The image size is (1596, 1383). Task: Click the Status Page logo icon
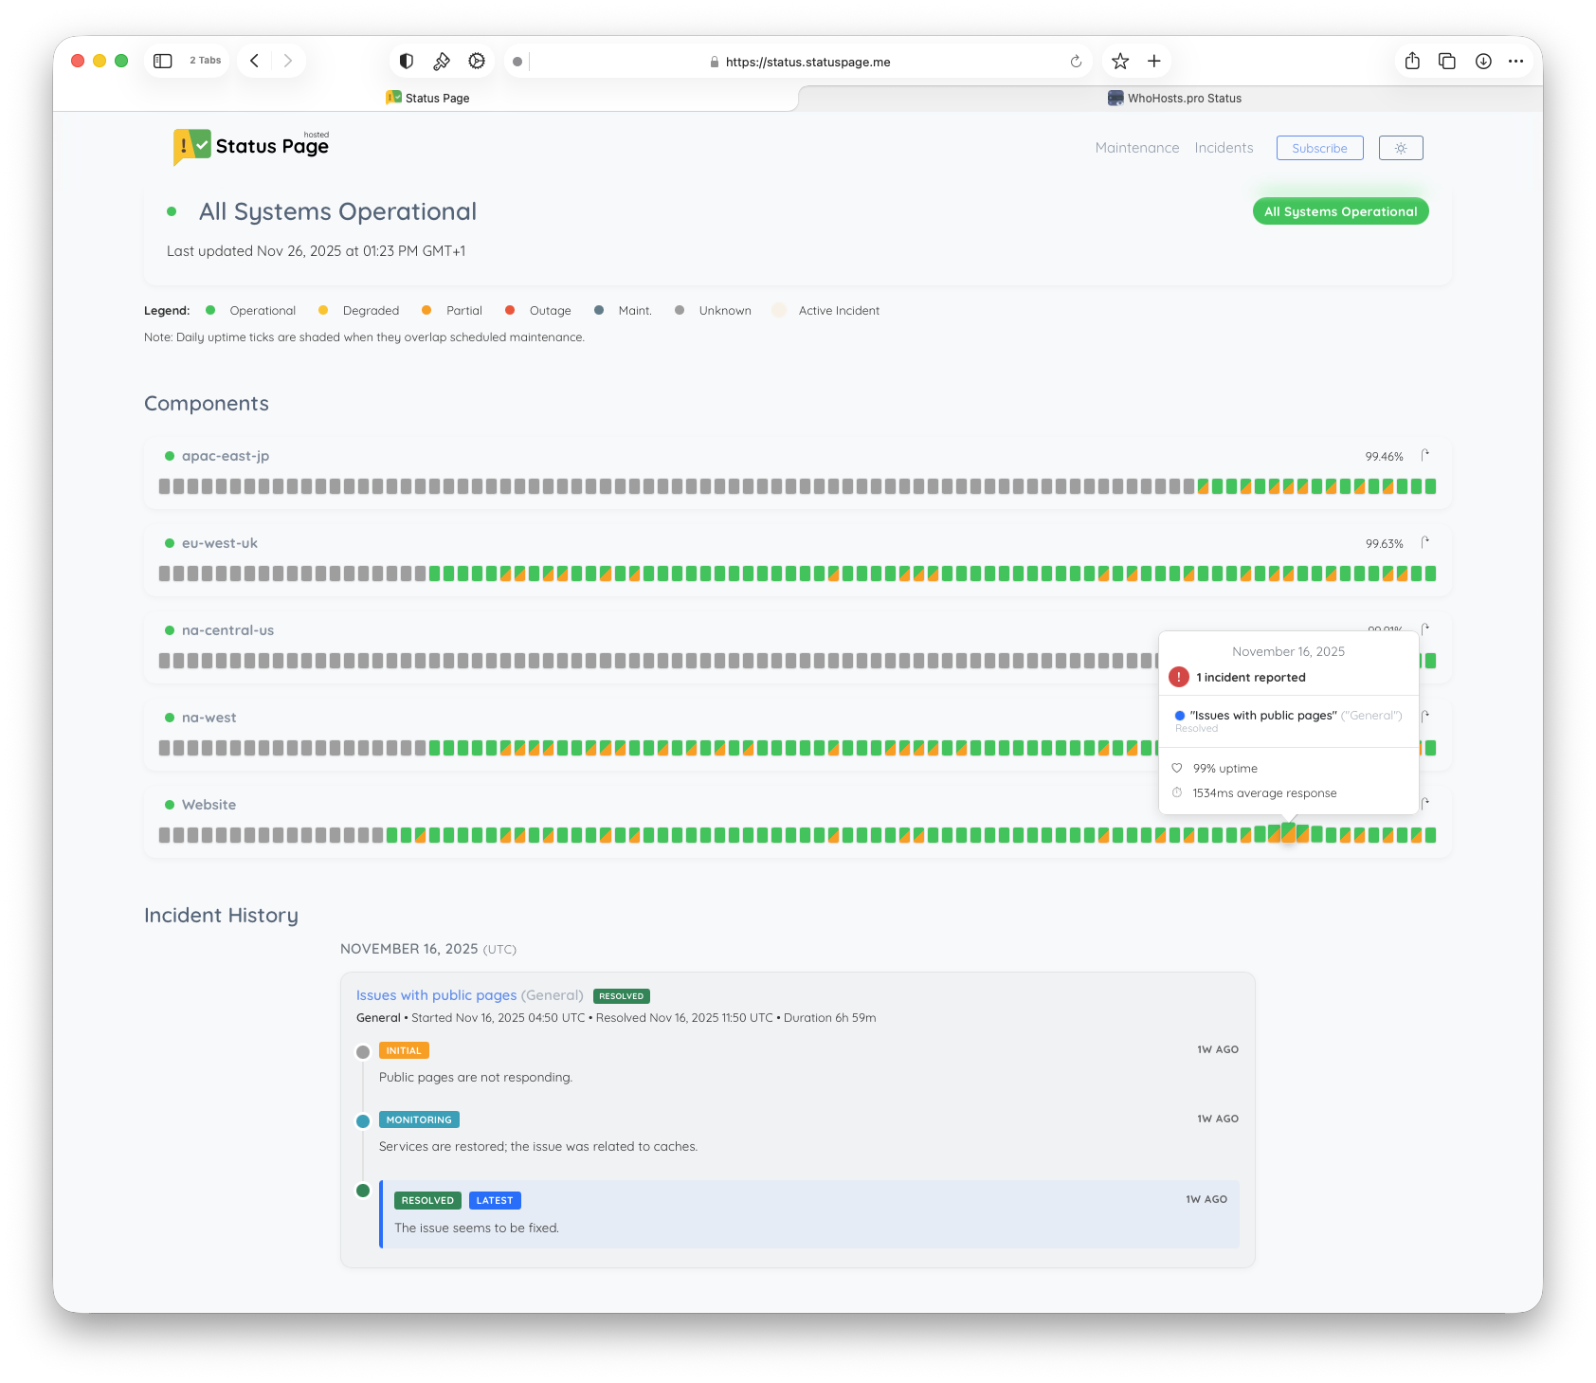tap(188, 146)
